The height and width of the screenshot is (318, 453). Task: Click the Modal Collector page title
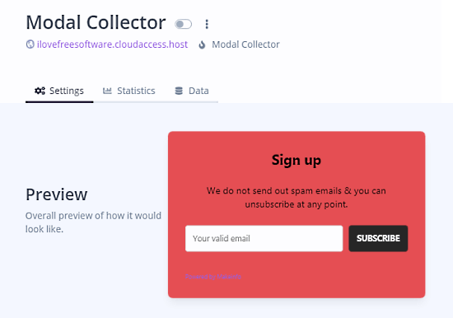(x=96, y=22)
